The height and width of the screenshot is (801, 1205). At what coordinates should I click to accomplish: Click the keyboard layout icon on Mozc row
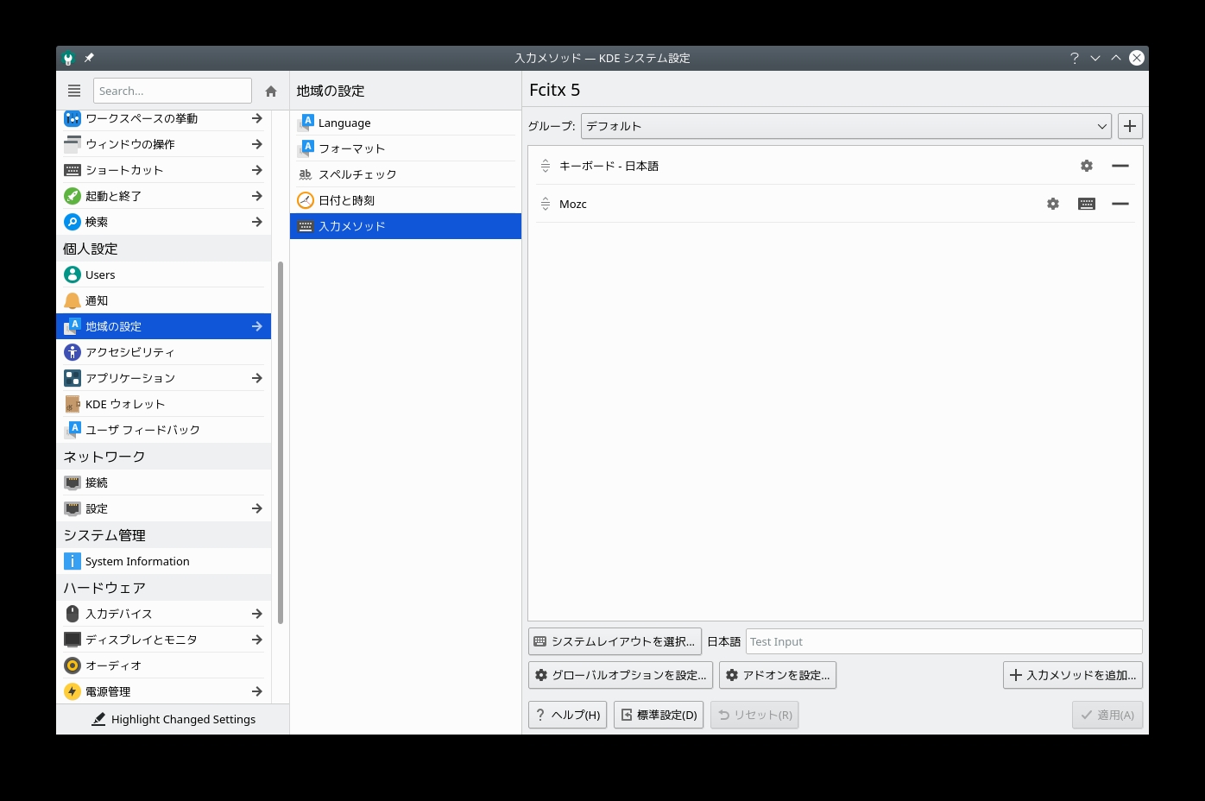click(x=1086, y=204)
